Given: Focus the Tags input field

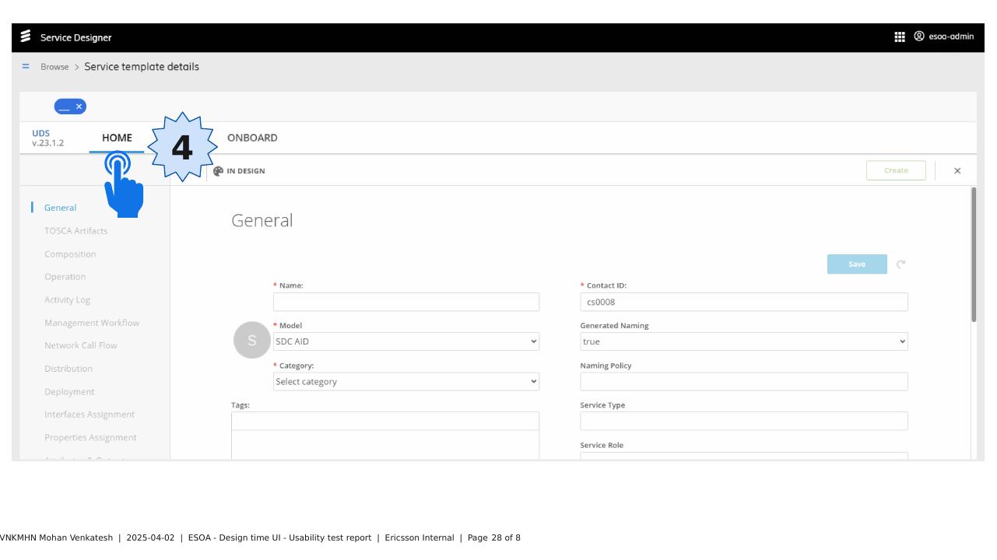Looking at the screenshot, I should coord(385,421).
